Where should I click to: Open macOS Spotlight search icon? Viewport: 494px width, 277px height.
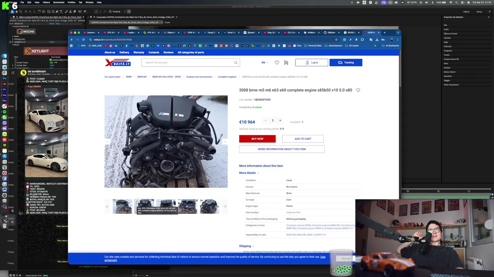(457, 2)
